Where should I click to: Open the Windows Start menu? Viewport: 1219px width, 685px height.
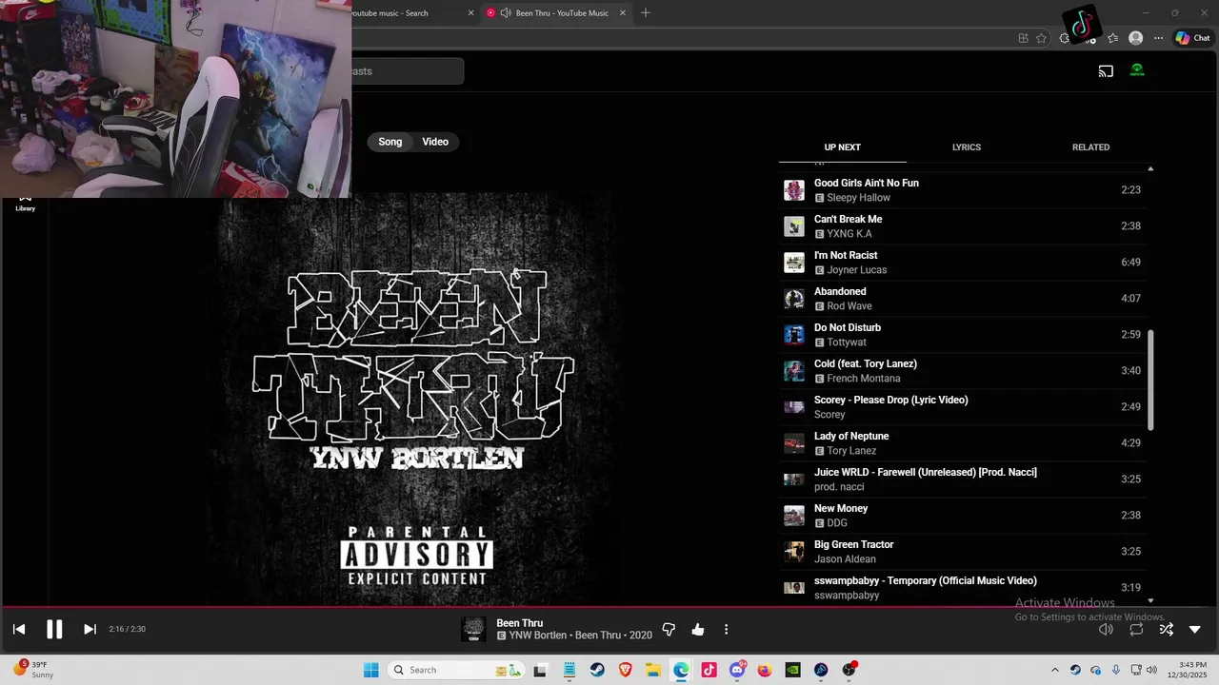371,670
